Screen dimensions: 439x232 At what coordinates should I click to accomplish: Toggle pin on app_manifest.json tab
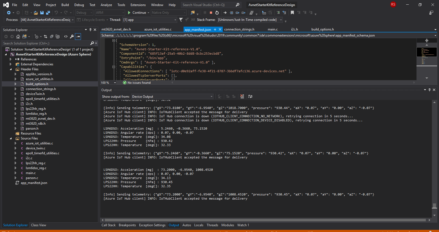point(215,29)
